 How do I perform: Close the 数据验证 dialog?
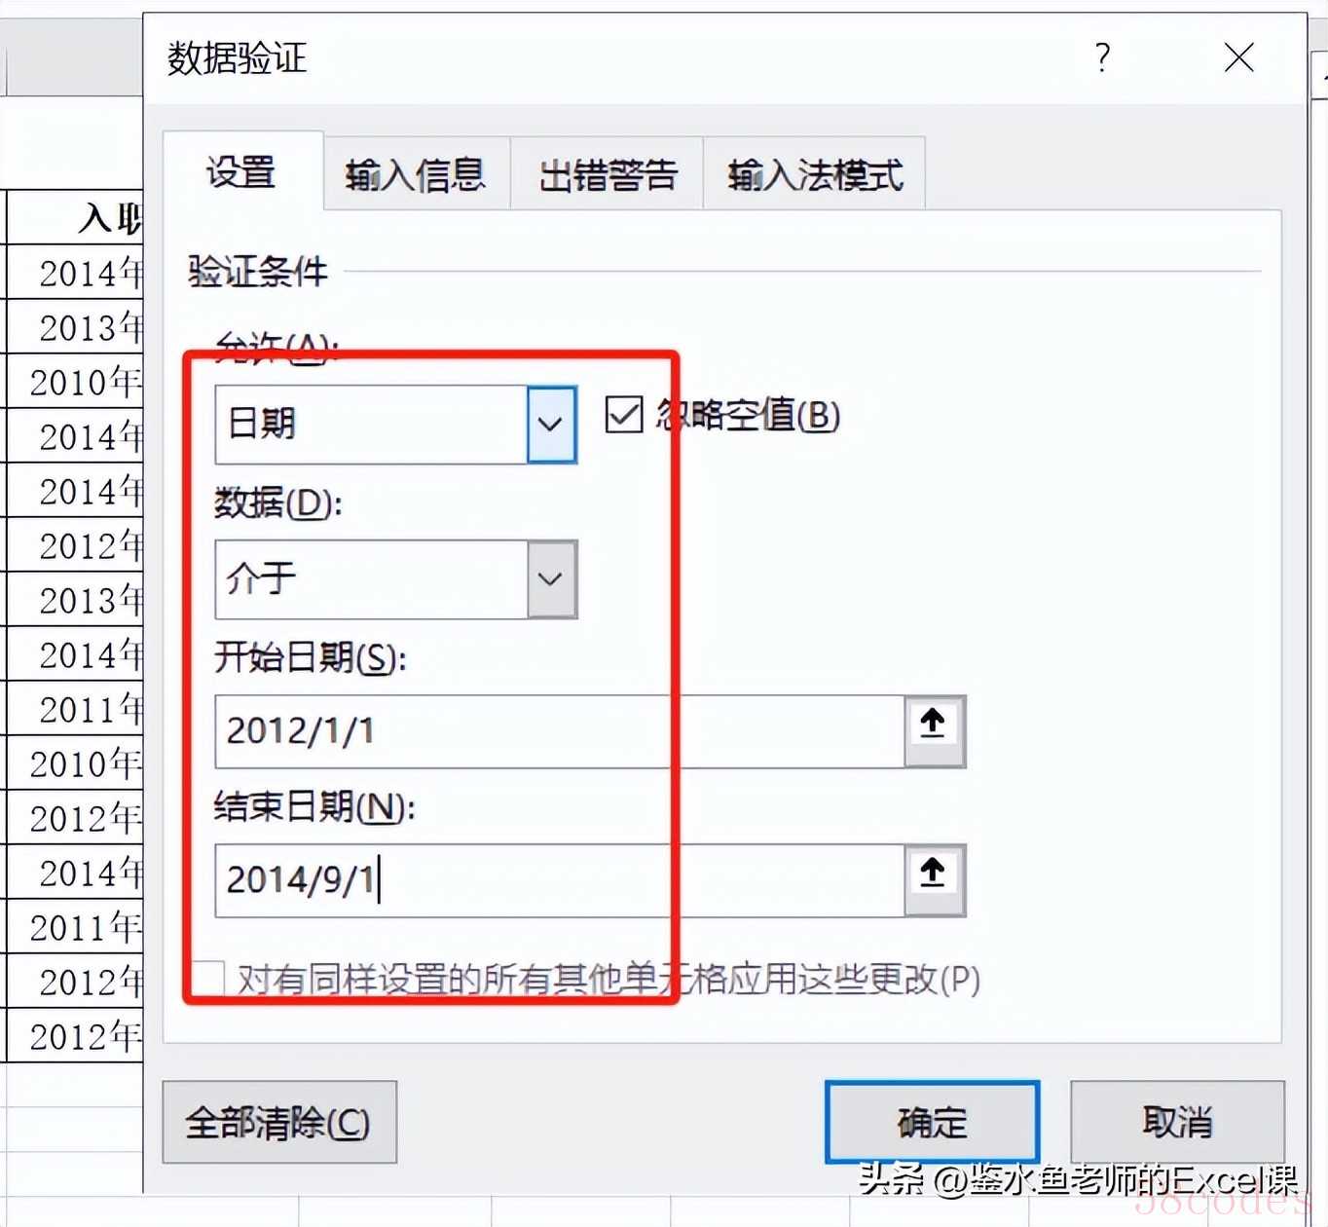click(x=1238, y=57)
